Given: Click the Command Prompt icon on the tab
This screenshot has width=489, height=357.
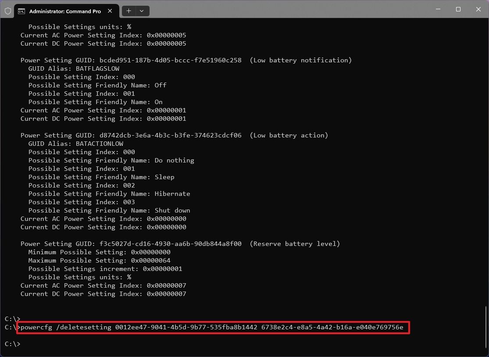Looking at the screenshot, I should [x=22, y=11].
